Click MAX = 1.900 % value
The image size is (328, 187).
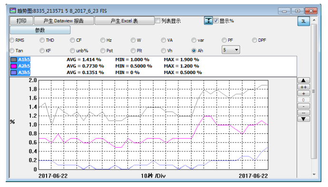pos(182,60)
